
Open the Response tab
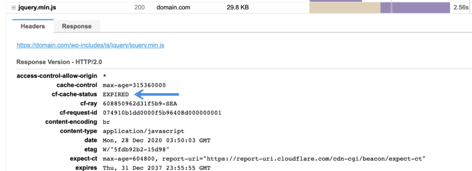click(x=77, y=26)
